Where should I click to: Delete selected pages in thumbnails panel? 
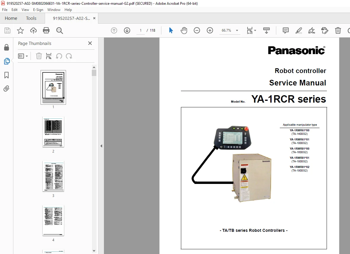point(39,56)
